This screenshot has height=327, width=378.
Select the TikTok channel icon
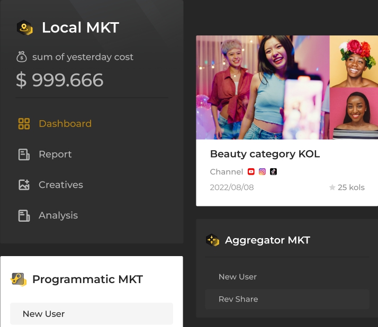point(273,171)
